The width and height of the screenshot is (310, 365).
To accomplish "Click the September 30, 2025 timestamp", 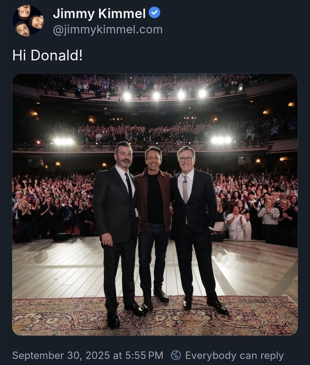I will point(88,356).
